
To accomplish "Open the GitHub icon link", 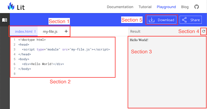I will (197, 7).
